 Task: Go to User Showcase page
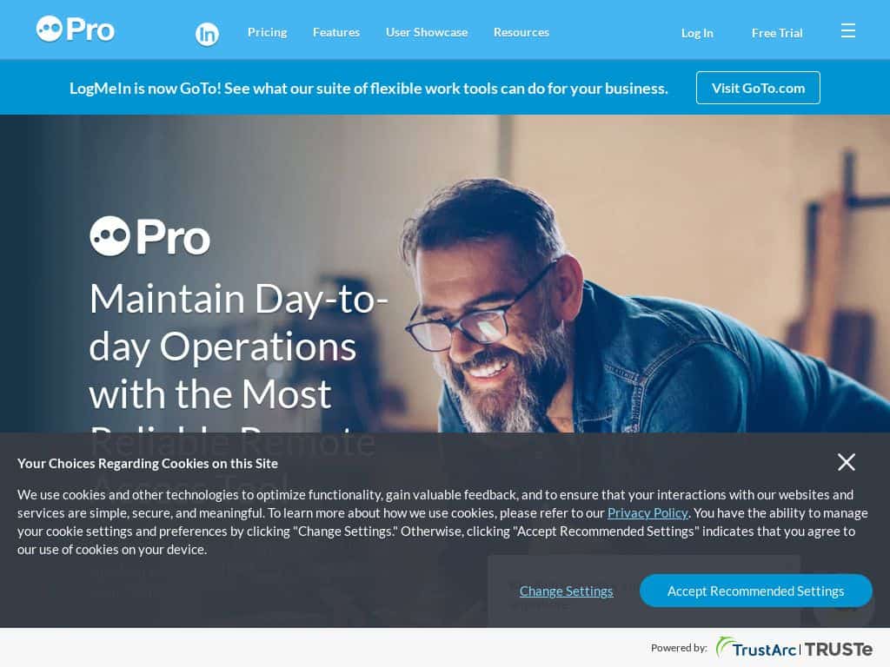(427, 32)
